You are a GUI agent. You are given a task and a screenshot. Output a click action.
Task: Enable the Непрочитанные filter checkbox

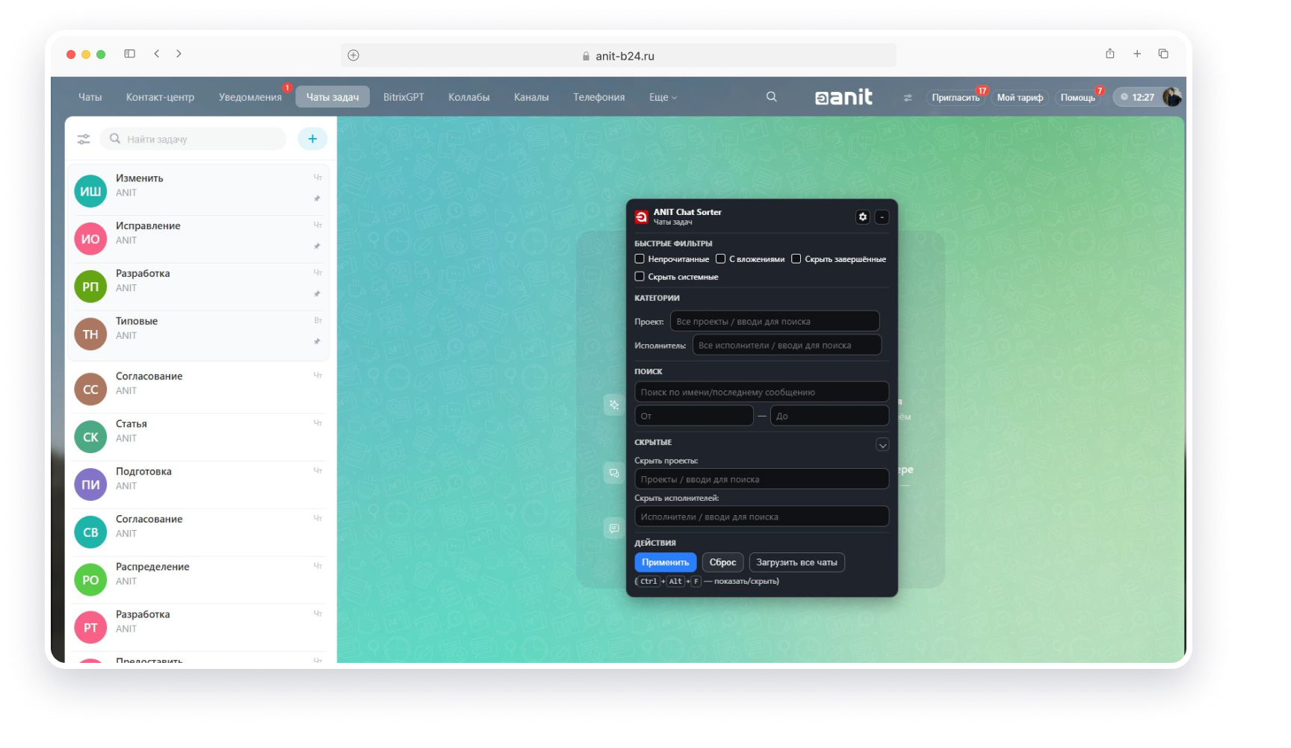640,259
